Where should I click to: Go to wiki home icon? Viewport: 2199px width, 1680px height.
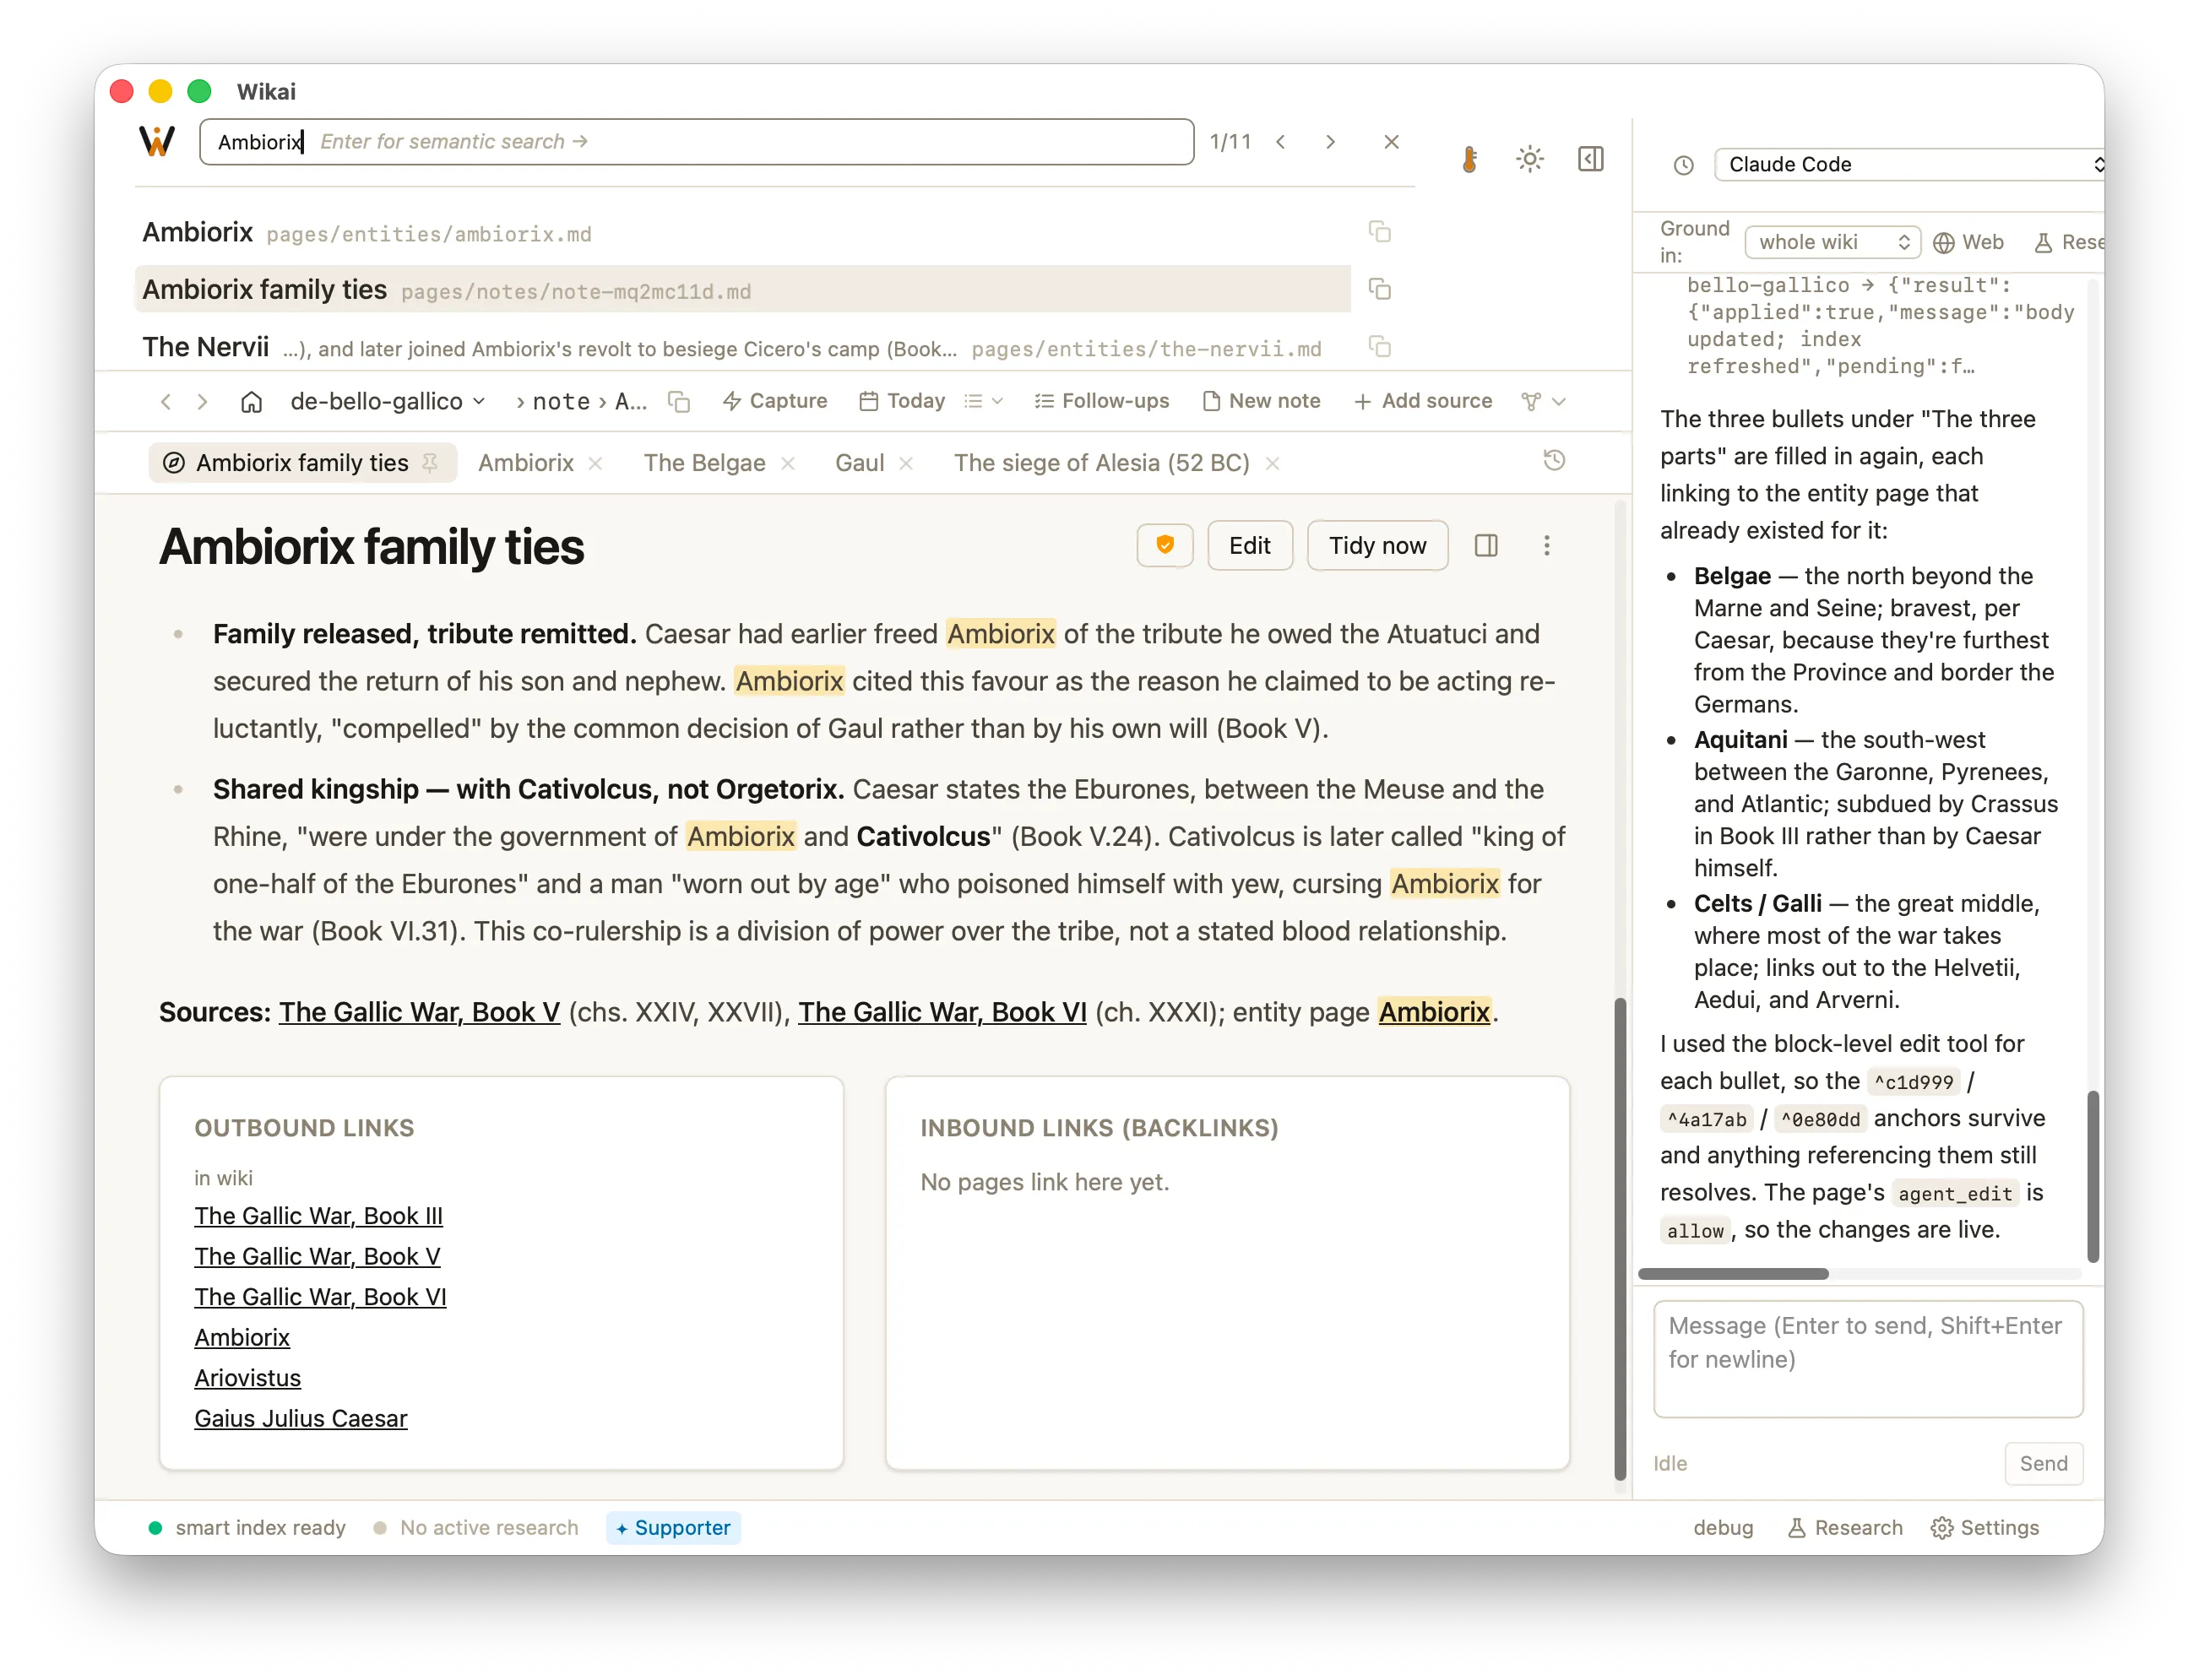coord(251,402)
